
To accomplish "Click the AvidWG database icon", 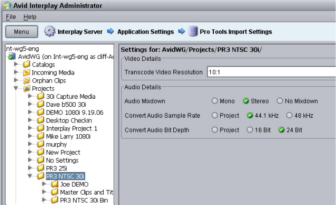I will tap(11, 56).
